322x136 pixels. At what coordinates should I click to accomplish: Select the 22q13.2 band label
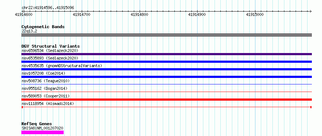(x=29, y=31)
